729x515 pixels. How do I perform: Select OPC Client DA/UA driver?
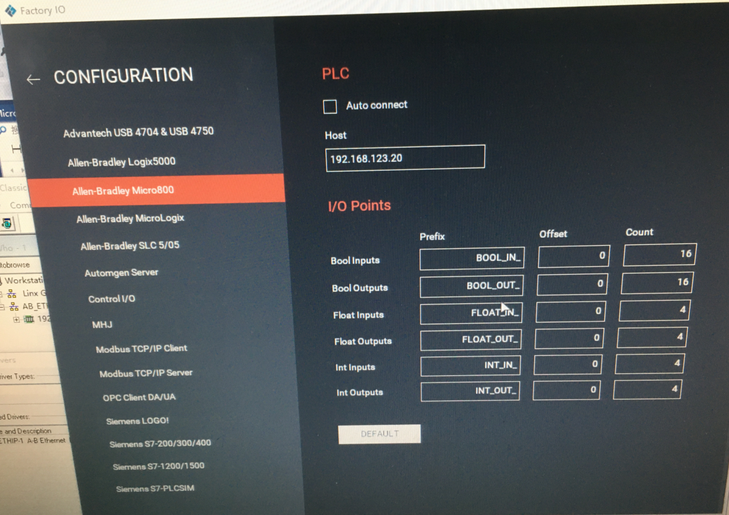click(x=139, y=398)
